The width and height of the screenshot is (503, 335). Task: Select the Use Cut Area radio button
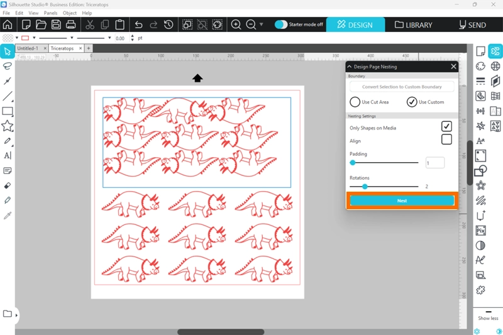pos(355,102)
